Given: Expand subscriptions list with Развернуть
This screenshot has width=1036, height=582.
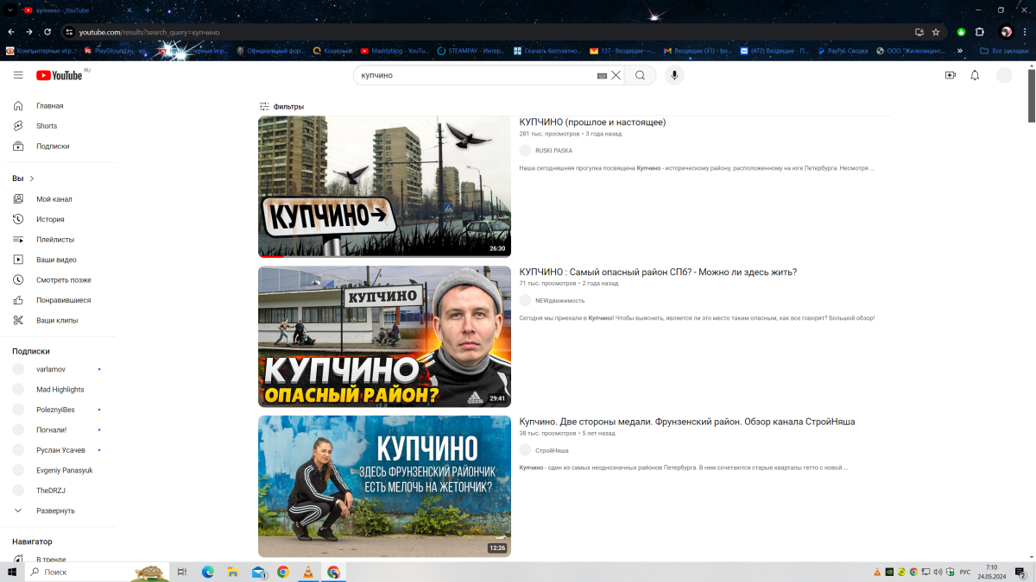Looking at the screenshot, I should pos(55,510).
